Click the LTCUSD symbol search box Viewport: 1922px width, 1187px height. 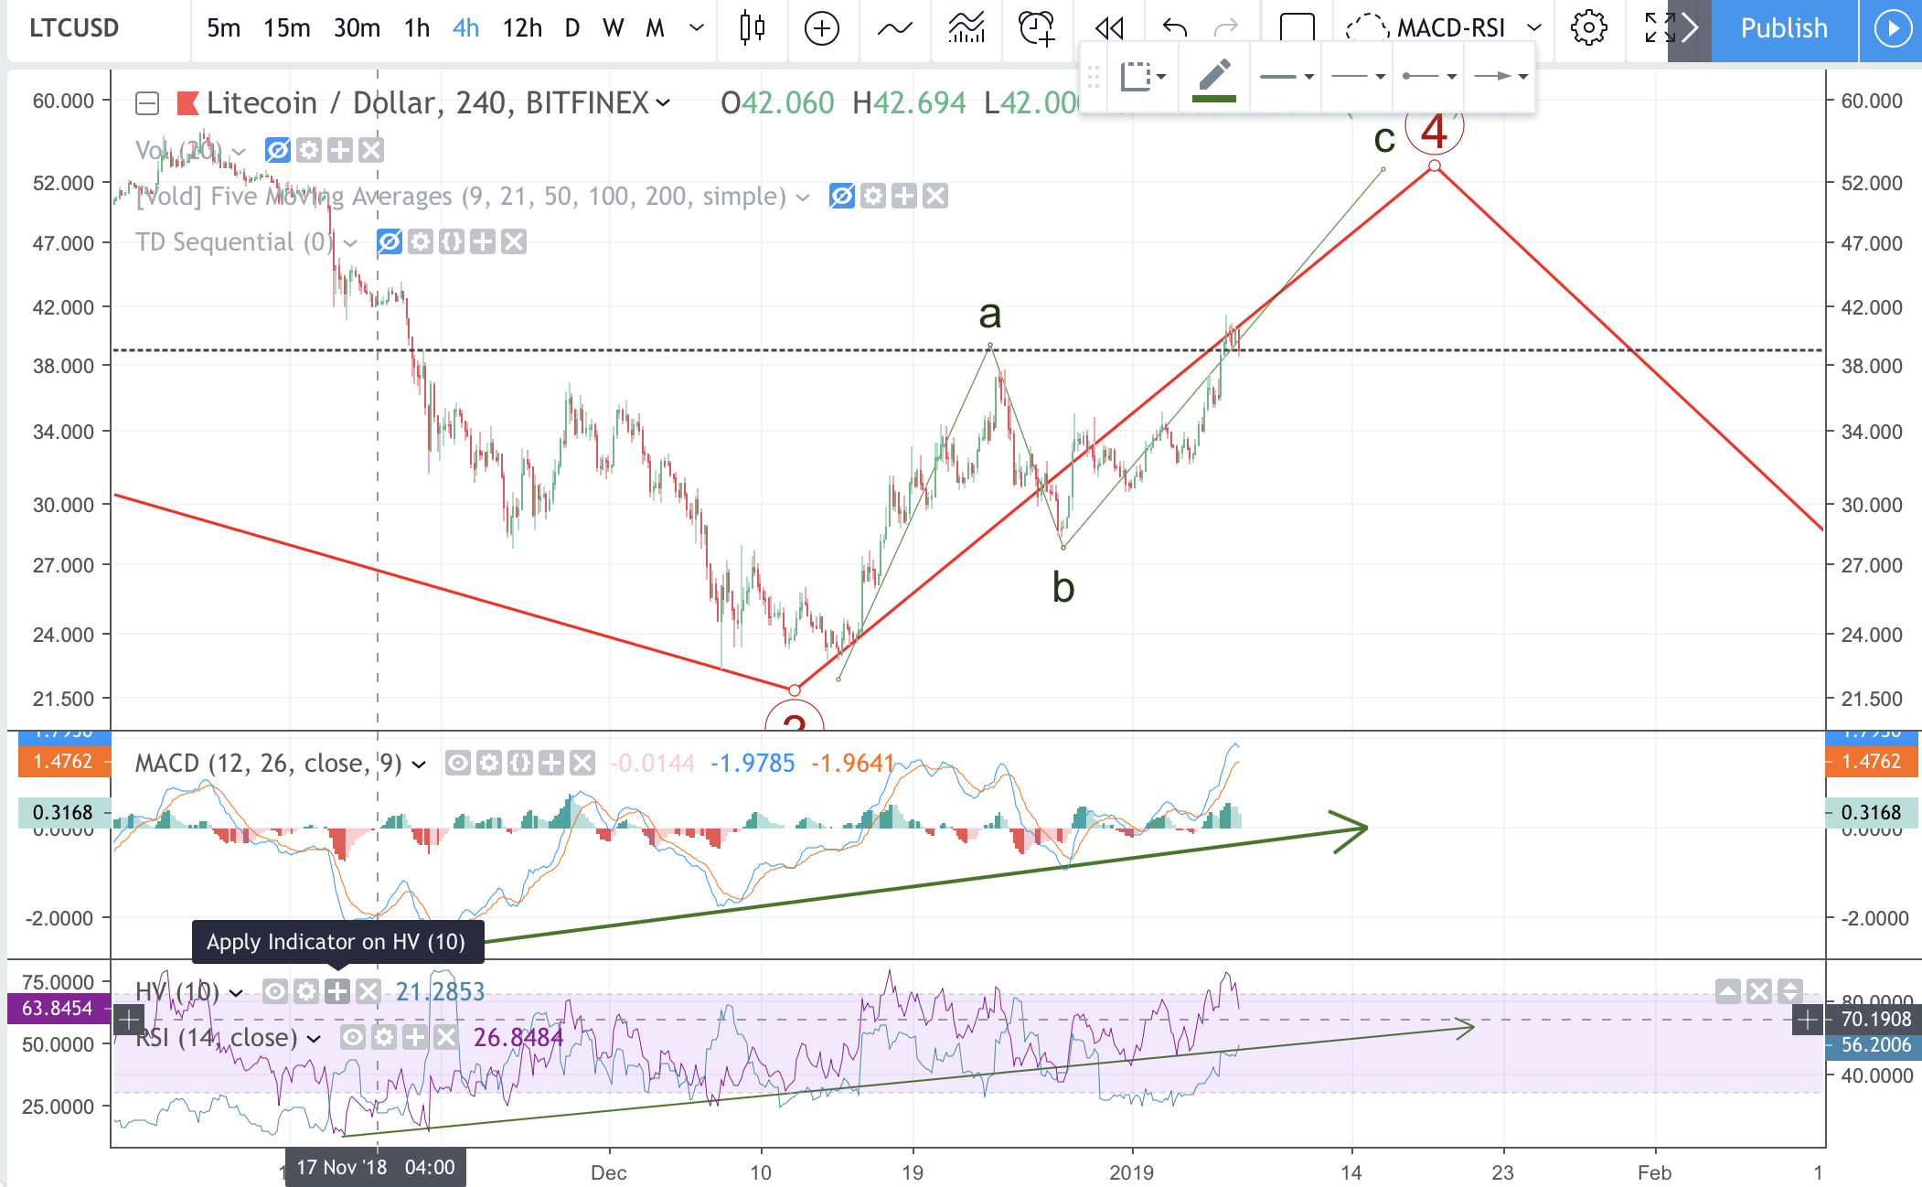[75, 28]
